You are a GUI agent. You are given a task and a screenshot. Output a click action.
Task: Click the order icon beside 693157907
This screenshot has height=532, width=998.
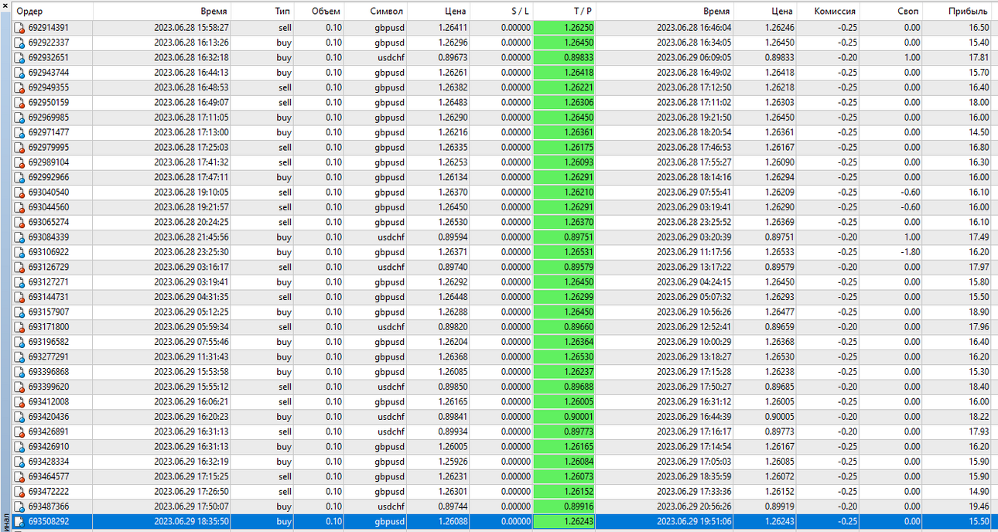point(19,312)
